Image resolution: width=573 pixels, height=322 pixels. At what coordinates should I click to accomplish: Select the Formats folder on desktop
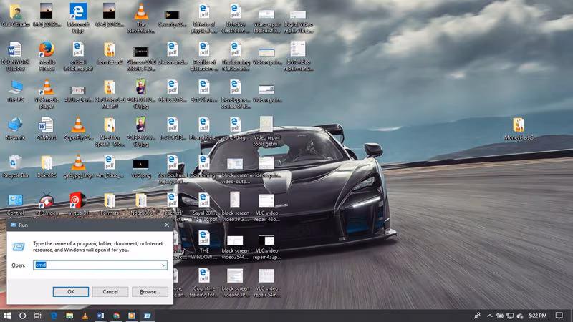coord(110,205)
